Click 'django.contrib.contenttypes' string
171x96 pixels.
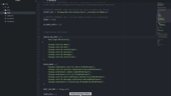click(x=62, y=50)
